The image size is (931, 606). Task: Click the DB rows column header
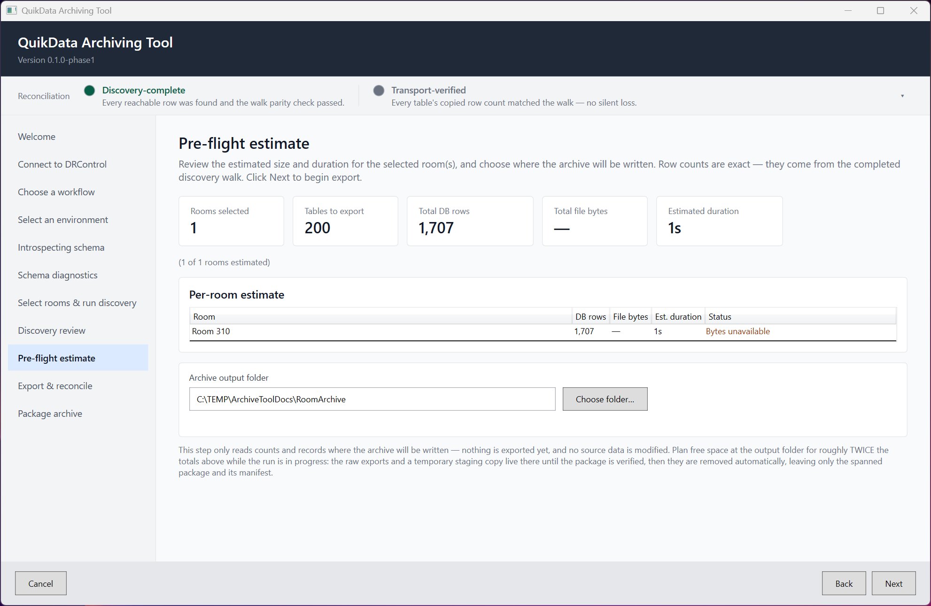[590, 316]
